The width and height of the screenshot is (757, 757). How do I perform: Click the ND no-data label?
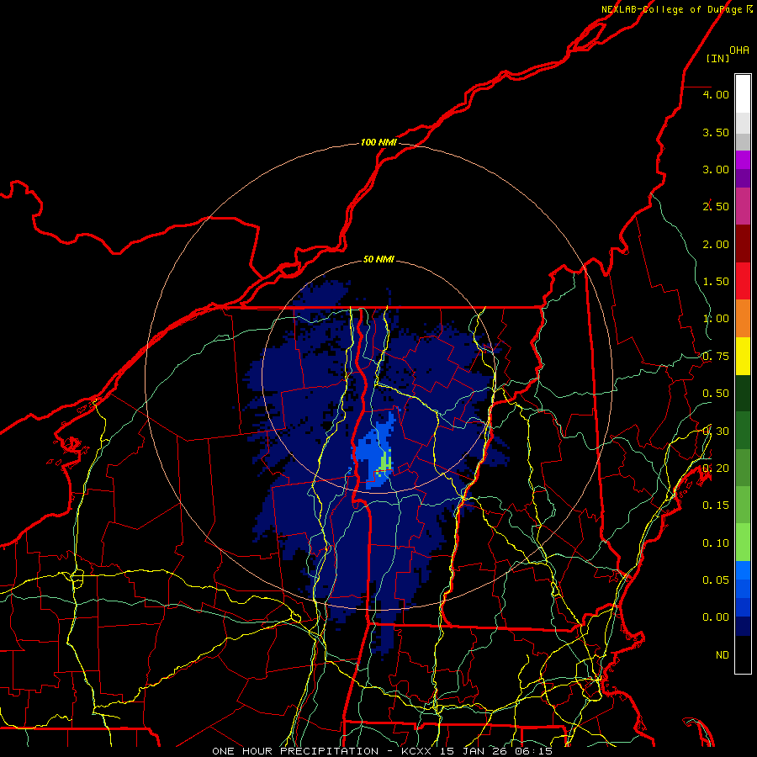[x=723, y=655]
